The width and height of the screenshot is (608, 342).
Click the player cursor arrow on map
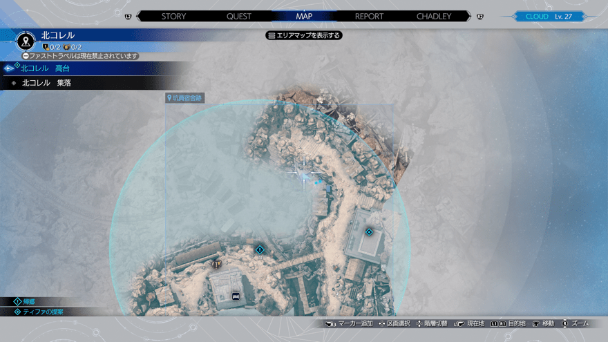[305, 178]
